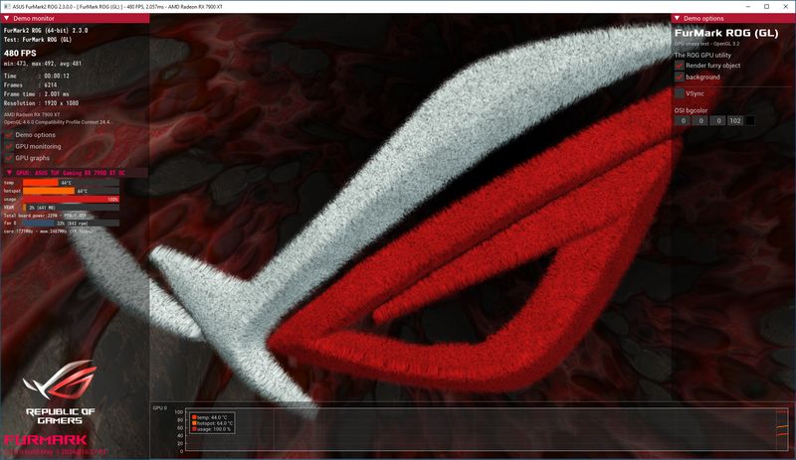Click the FurMark app icon in title bar
This screenshot has width=796, height=460.
[7, 7]
